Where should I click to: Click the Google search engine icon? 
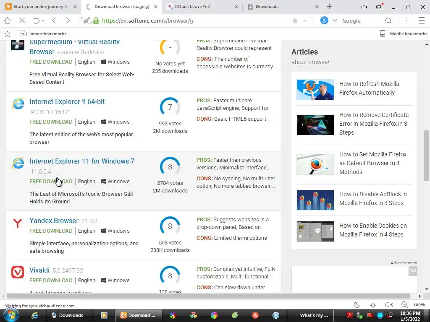pyautogui.click(x=324, y=20)
